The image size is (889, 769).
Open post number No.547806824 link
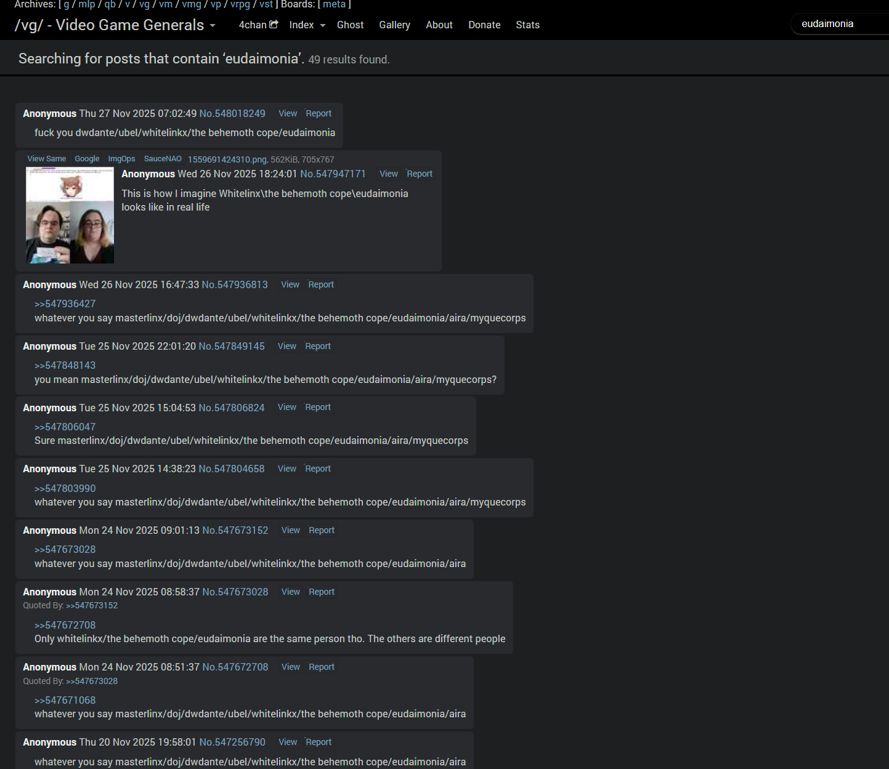(x=232, y=408)
